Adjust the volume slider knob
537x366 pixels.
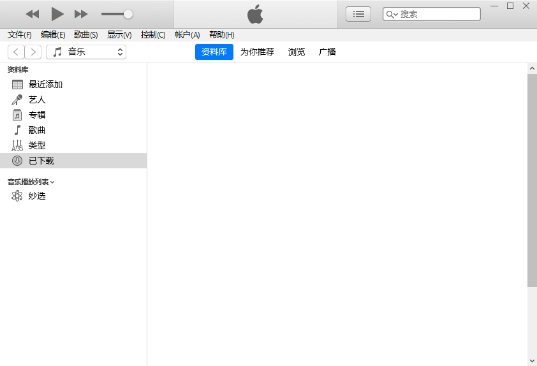(x=128, y=14)
